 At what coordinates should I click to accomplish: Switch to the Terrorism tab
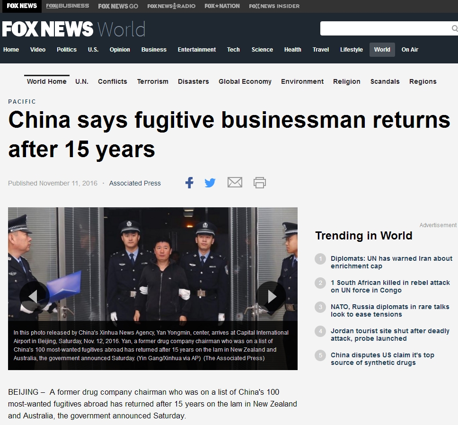click(x=153, y=81)
